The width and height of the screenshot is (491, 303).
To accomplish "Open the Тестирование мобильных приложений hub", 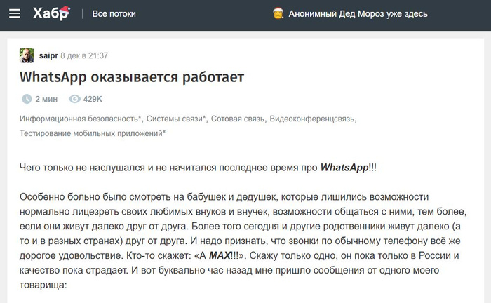I will coord(93,133).
